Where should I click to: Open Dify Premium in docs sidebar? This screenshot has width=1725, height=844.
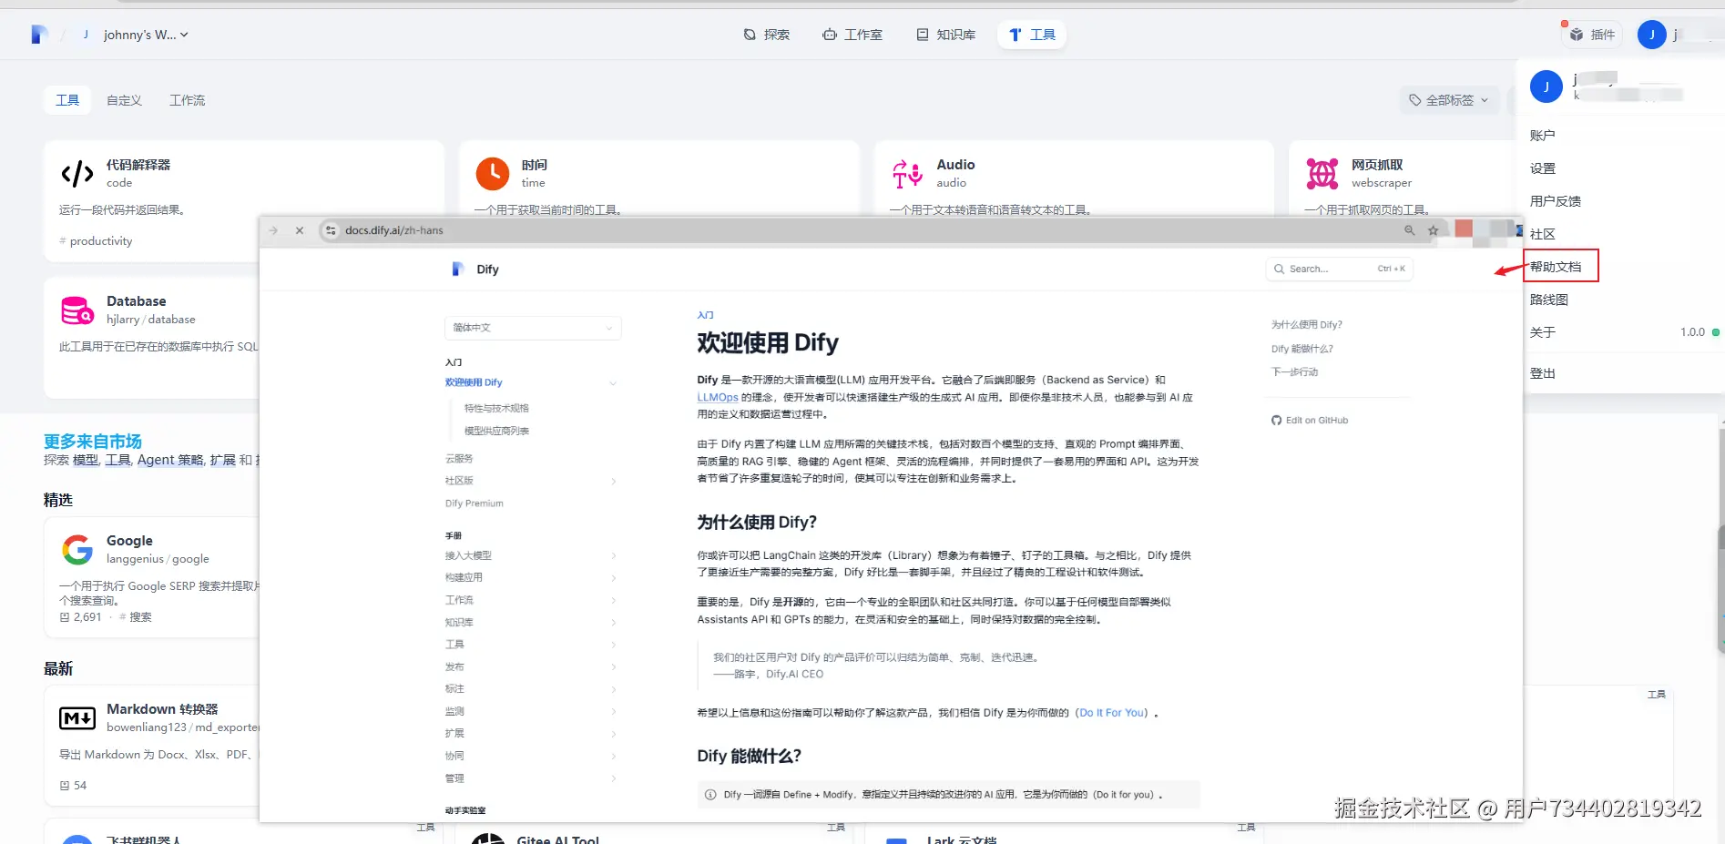[x=474, y=503]
